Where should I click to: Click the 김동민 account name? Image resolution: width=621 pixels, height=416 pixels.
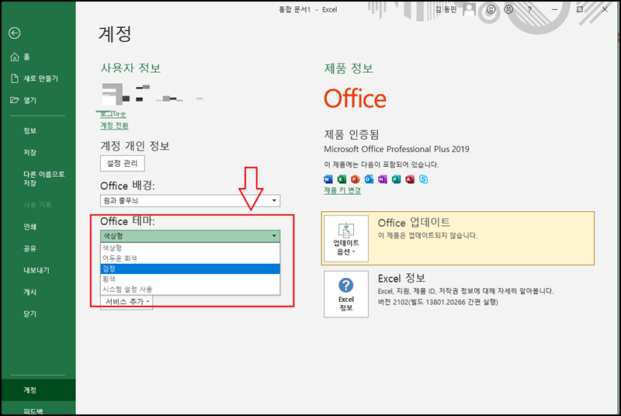coord(446,9)
